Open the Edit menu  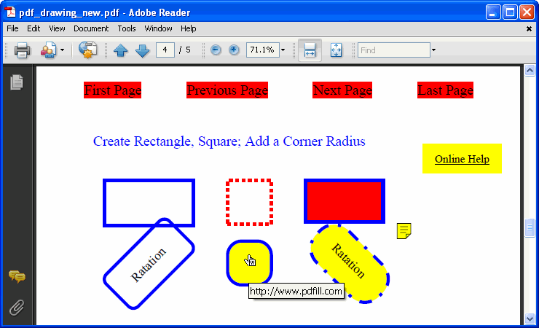(x=34, y=28)
